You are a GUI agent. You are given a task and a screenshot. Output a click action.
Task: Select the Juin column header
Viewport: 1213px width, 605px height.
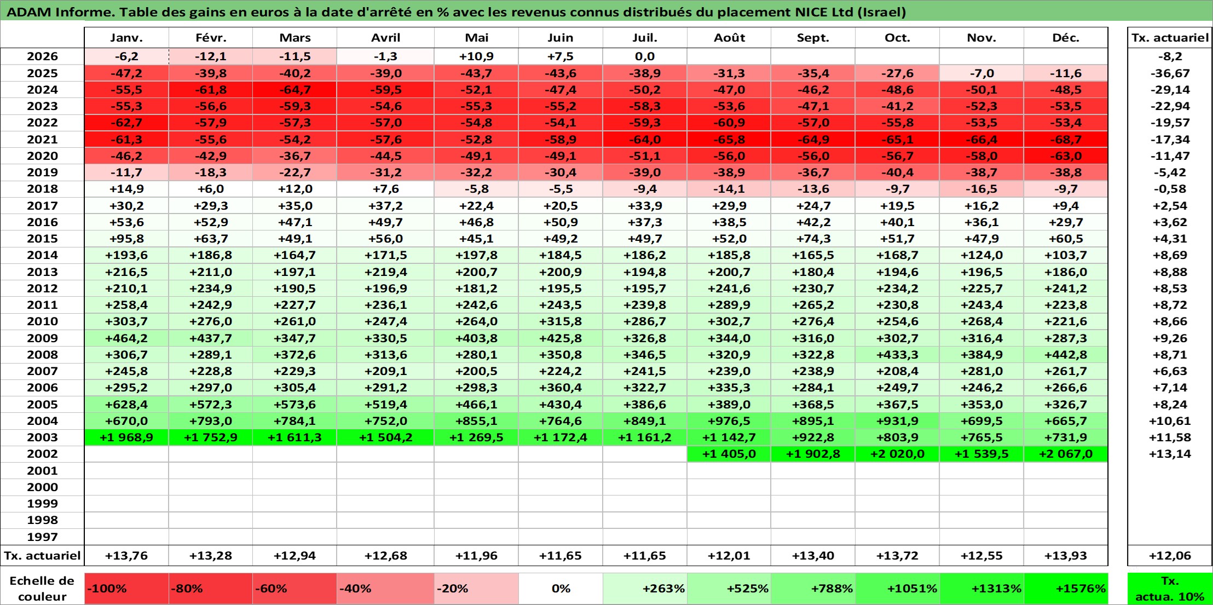pyautogui.click(x=561, y=38)
